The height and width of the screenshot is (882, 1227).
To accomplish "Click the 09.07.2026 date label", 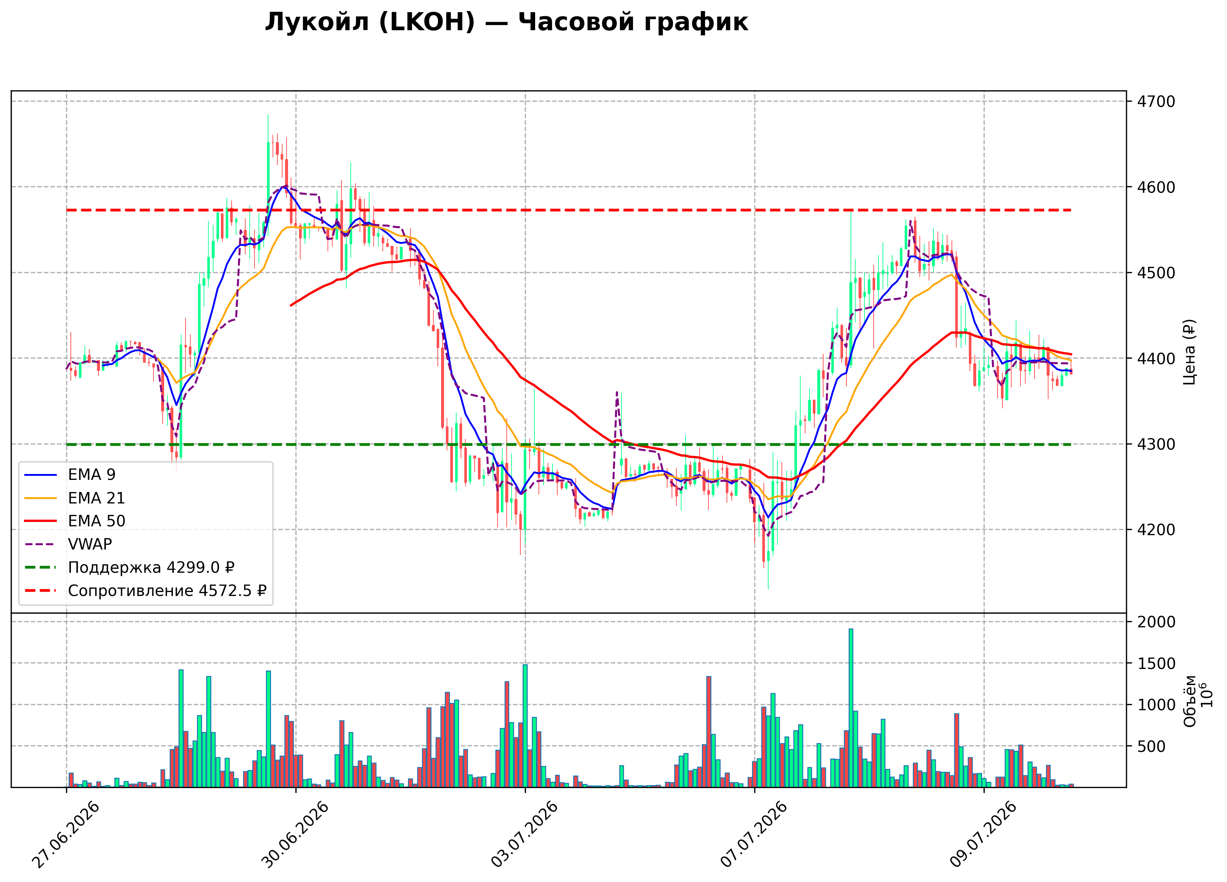I will (984, 835).
